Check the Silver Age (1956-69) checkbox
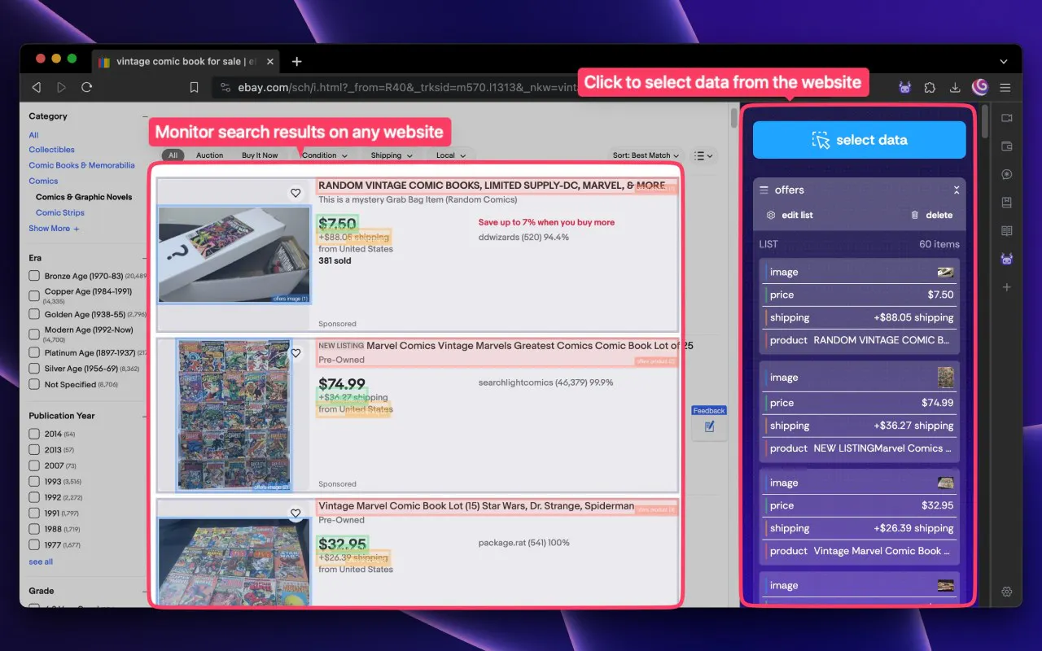Screen dimensions: 1042x651 click(34, 369)
